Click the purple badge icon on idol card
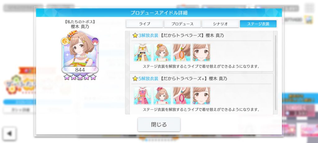Screen dimensions: 318x143 (95, 41)
